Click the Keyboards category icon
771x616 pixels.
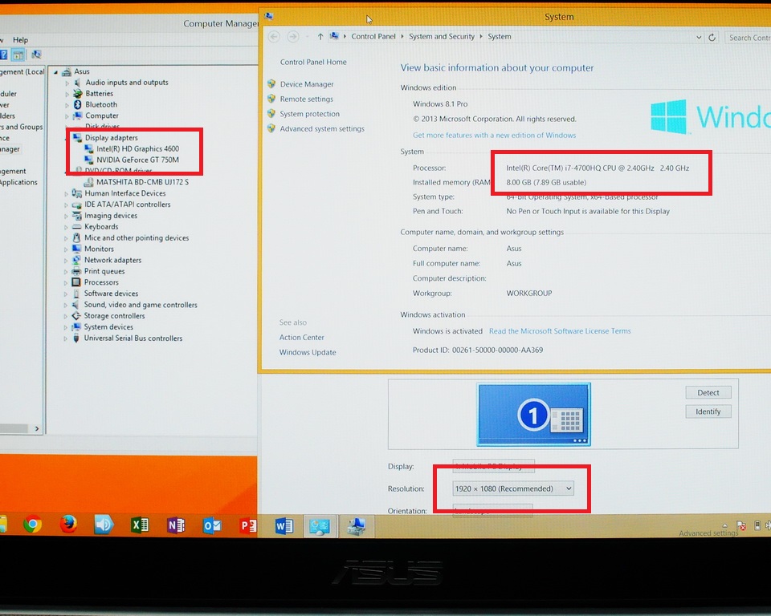pos(76,226)
